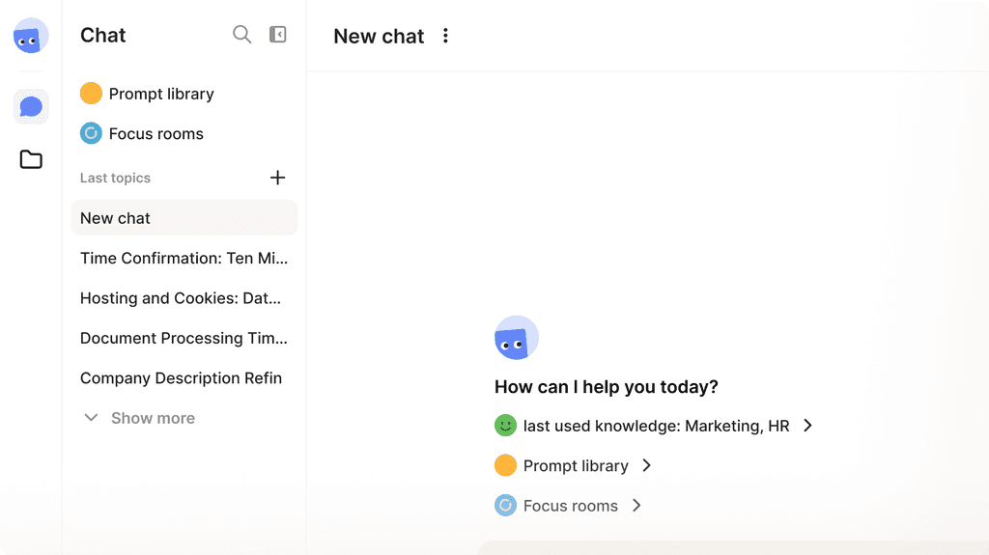The image size is (989, 555).
Task: Open the three-dot menu beside New chat title
Action: pos(445,36)
